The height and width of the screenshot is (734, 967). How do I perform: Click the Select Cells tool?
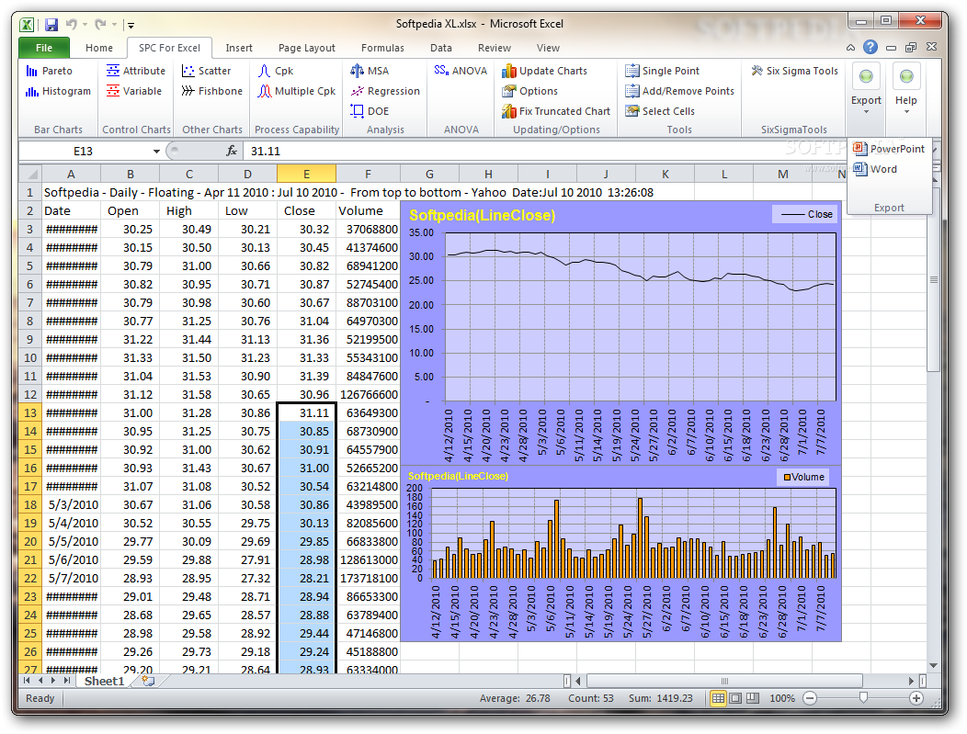click(660, 111)
